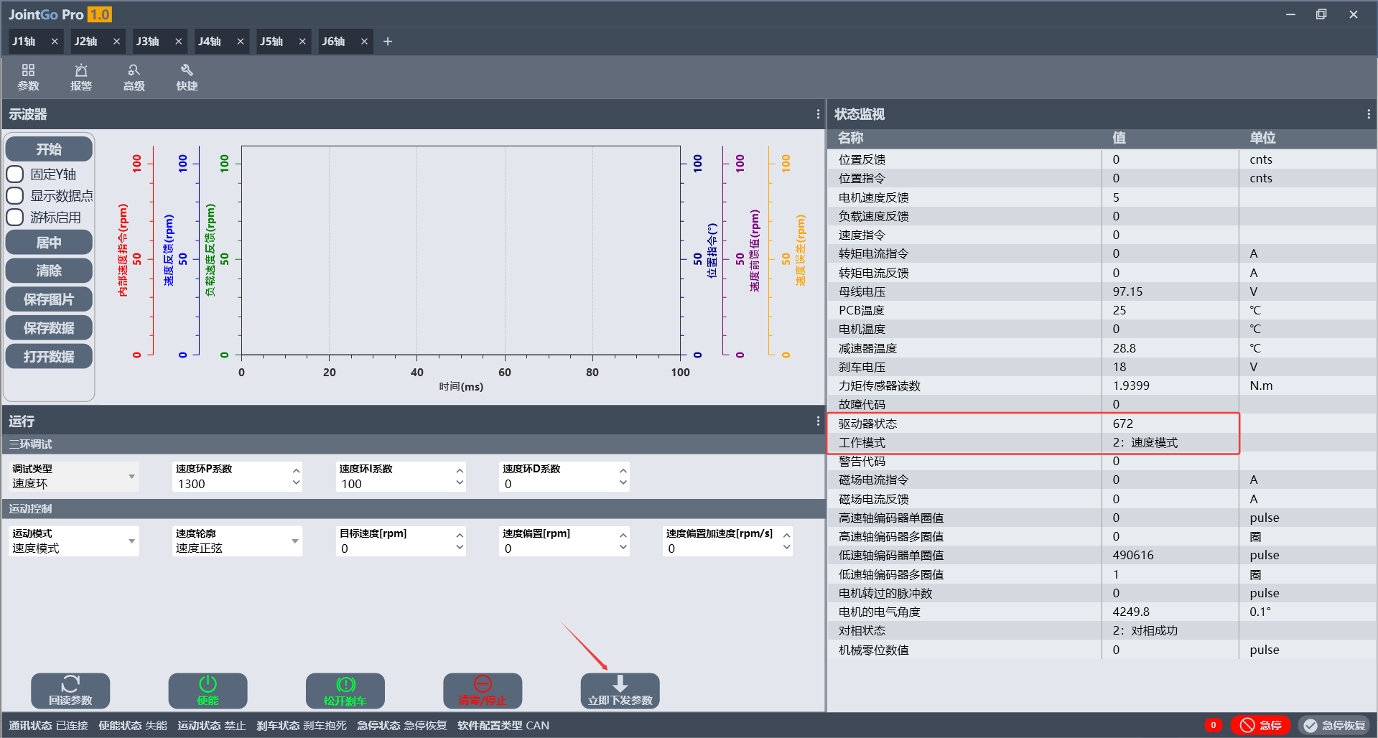Select the 驱动器状态 row value 672

1123,424
